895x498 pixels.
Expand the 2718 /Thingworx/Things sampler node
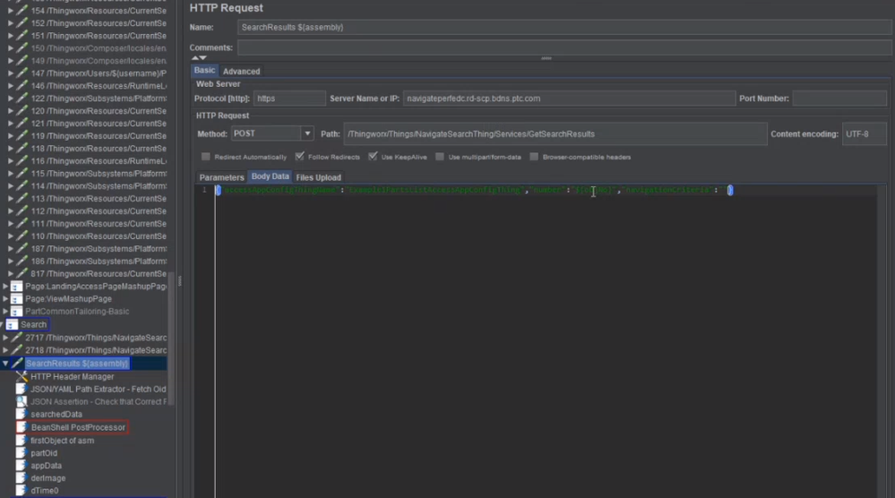point(5,350)
